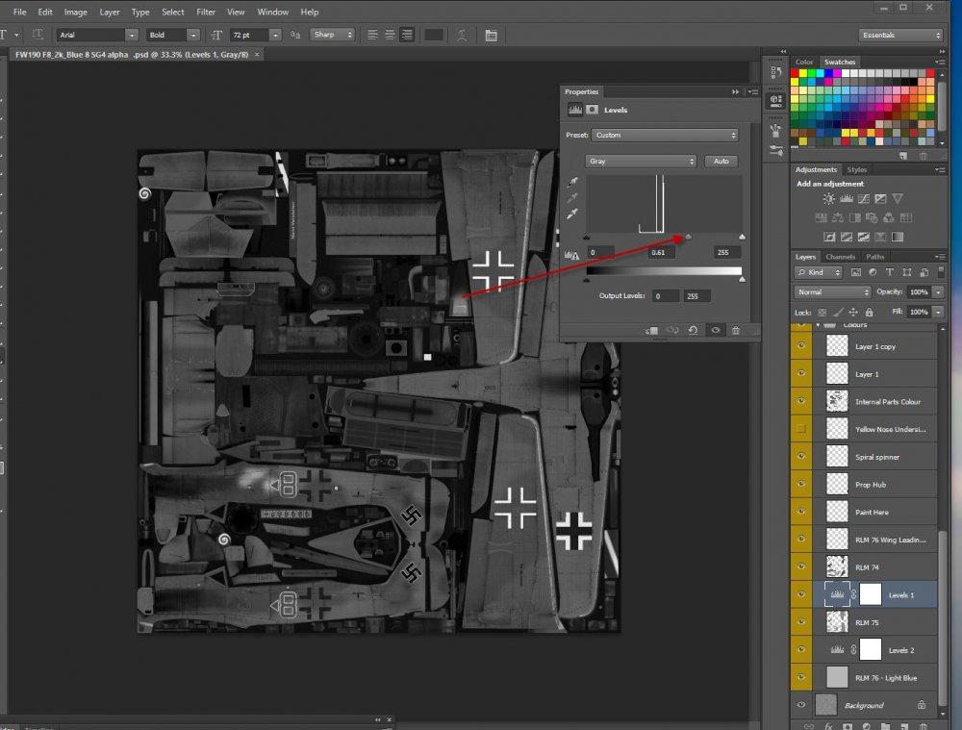Viewport: 962px width, 730px height.
Task: Click the reset adjustment icon in Properties
Action: 693,329
